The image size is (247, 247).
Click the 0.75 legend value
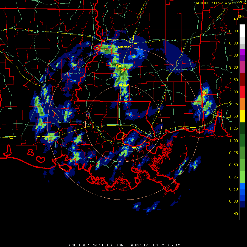point(234,153)
